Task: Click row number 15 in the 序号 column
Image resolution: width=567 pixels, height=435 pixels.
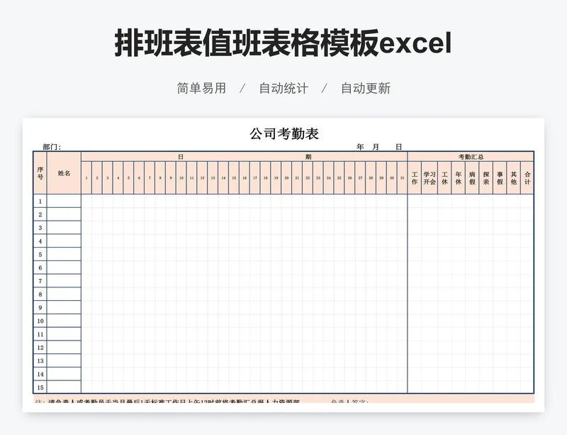Action: point(40,387)
